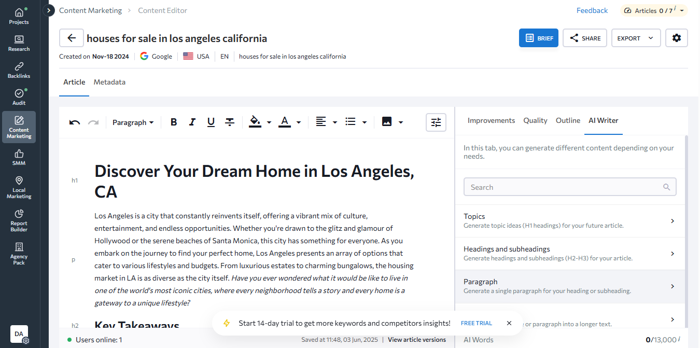Image resolution: width=700 pixels, height=348 pixels.
Task: Go back with the left arrow button
Action: click(x=72, y=38)
